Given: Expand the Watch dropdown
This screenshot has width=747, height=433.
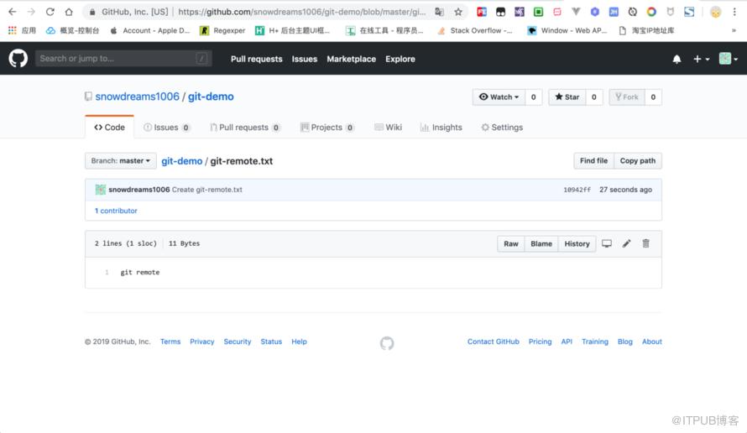Looking at the screenshot, I should [x=499, y=97].
